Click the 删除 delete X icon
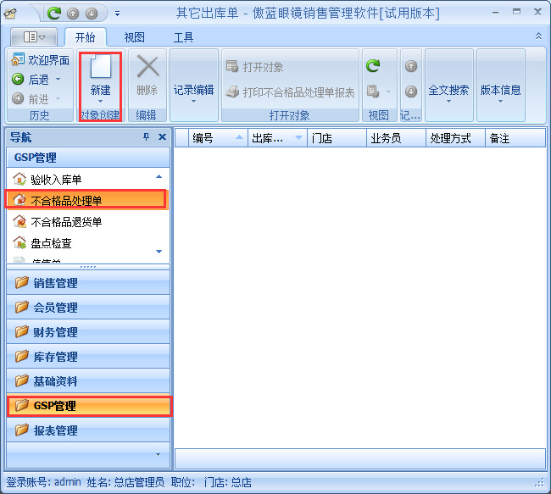Image resolution: width=551 pixels, height=494 pixels. pos(147,66)
